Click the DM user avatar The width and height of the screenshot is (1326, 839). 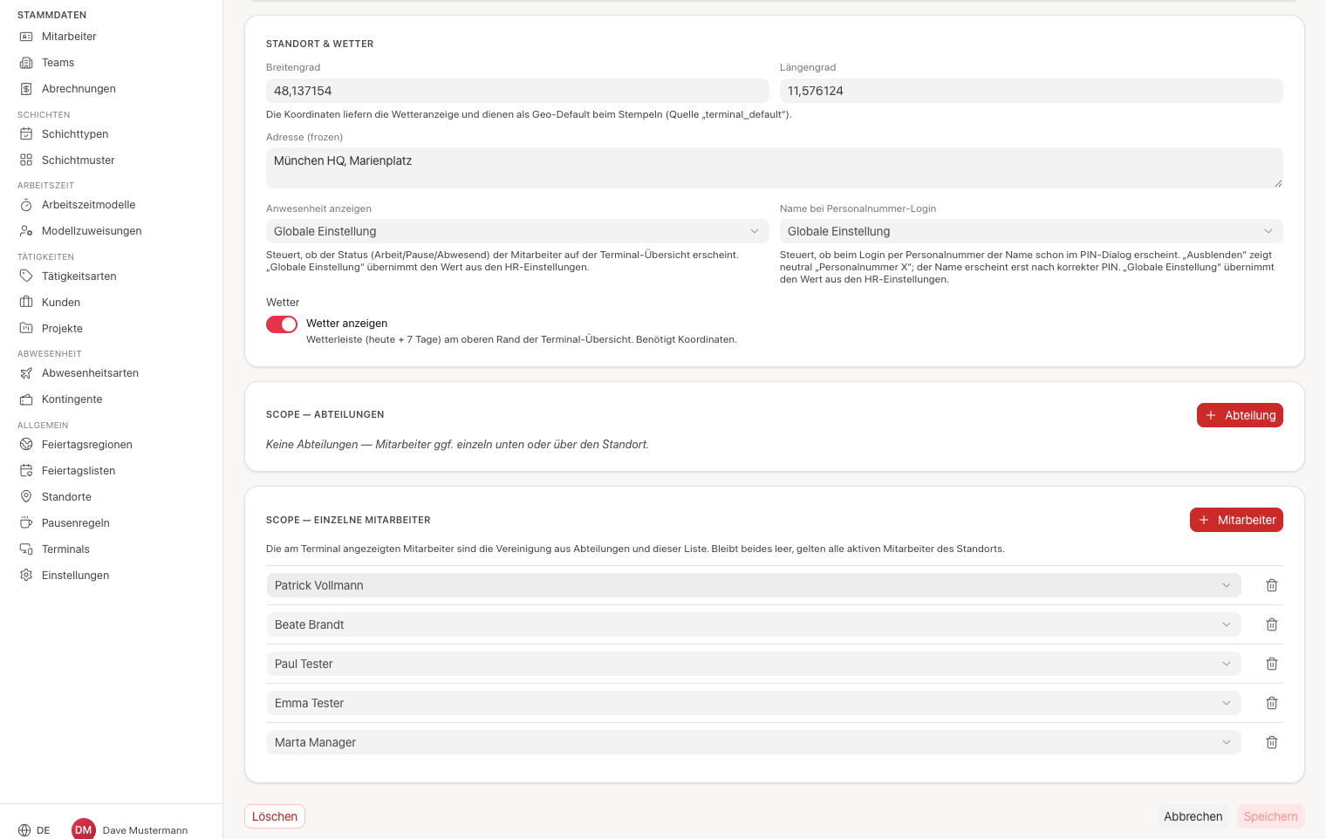click(x=84, y=829)
